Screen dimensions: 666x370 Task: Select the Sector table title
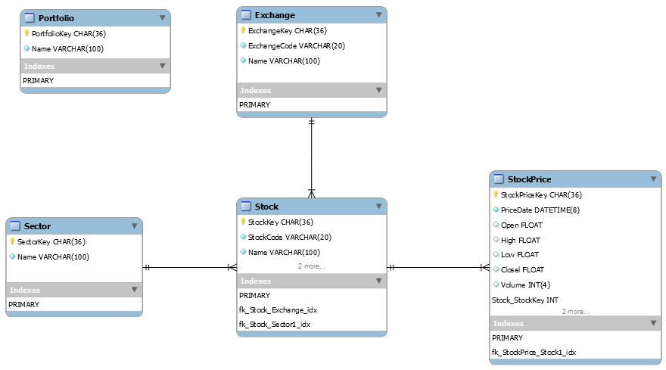[37, 226]
